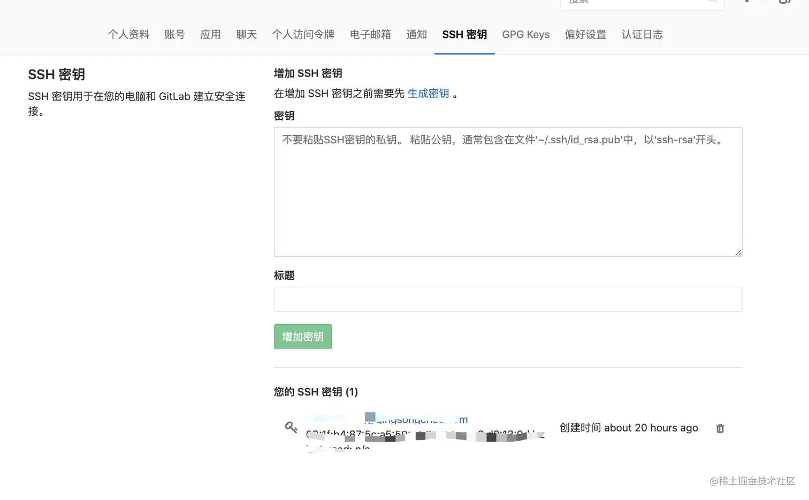Open the 聊天 tab

tap(246, 34)
